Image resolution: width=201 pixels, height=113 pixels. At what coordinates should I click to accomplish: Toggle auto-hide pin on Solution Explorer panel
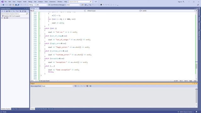coord(26,8)
